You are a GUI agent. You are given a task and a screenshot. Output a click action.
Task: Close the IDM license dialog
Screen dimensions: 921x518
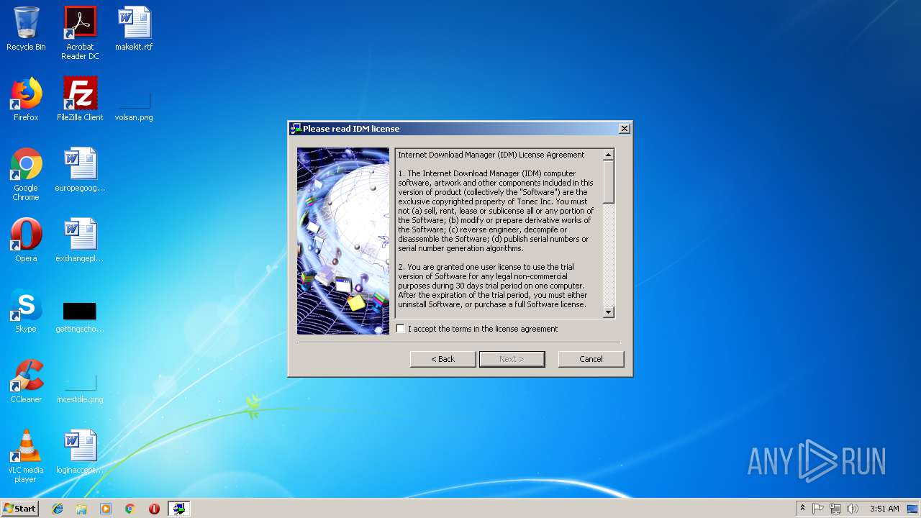click(625, 129)
